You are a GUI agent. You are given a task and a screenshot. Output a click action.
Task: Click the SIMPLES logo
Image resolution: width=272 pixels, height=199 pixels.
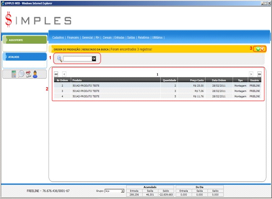[x=39, y=19]
